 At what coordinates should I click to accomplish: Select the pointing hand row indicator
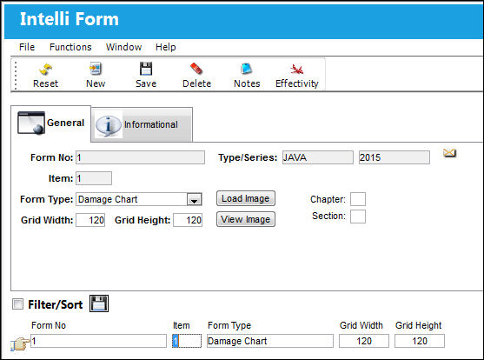(20, 344)
